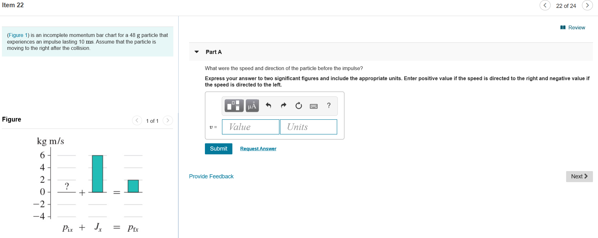The image size is (598, 238).
Task: Open the question mark help icon
Action: [329, 105]
